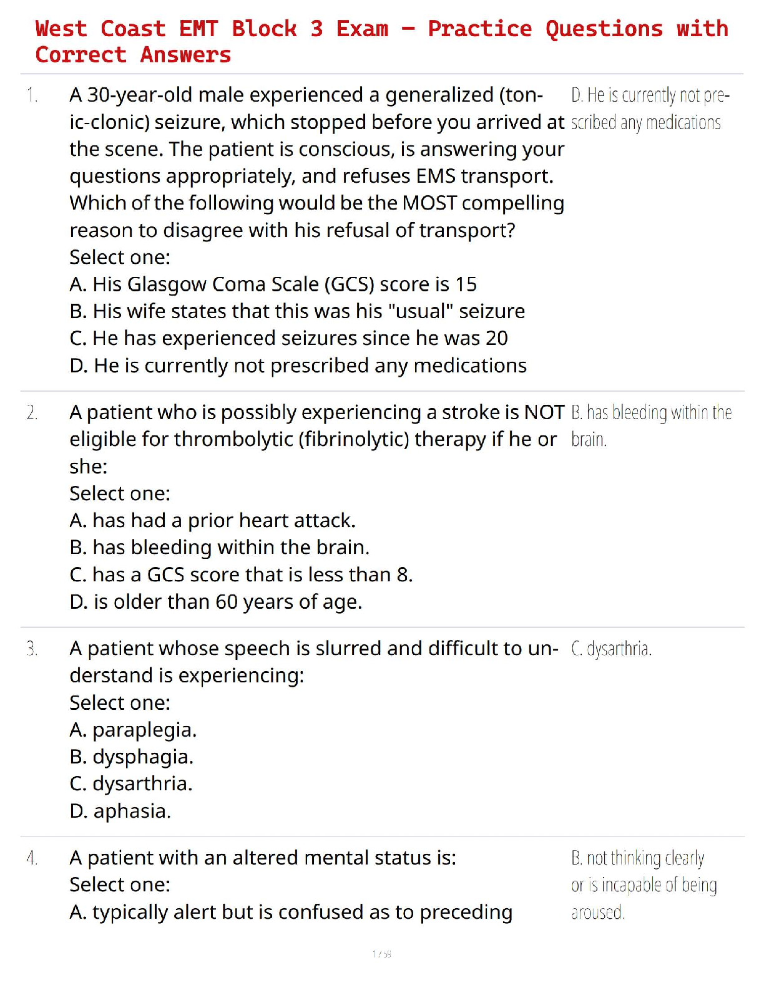The image size is (764, 988).
Task: Choose option B, has bleeding within the brain
Action: [219, 547]
